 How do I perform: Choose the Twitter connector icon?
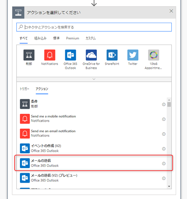[x=133, y=55]
